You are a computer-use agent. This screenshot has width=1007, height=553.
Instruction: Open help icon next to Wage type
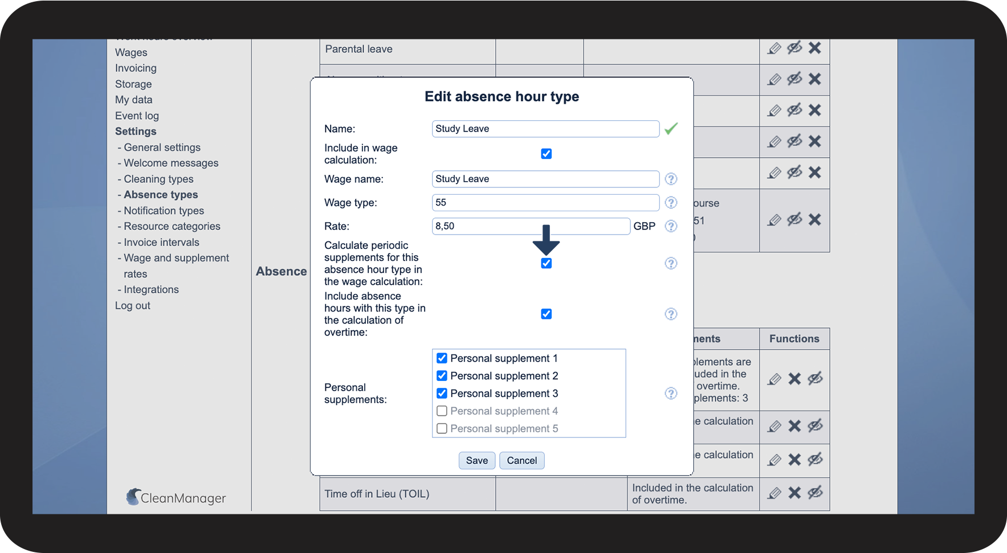pyautogui.click(x=671, y=203)
